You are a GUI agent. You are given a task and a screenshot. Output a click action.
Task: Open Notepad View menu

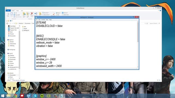pos(47,20)
